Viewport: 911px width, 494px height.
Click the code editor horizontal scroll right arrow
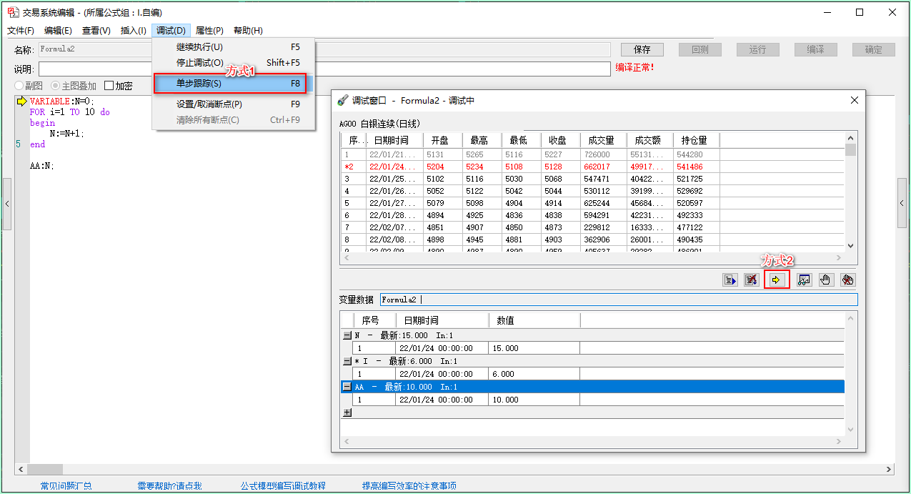coord(889,470)
